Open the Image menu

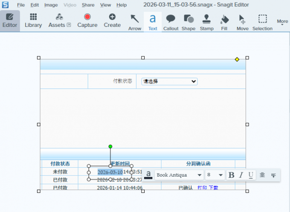[51, 5]
